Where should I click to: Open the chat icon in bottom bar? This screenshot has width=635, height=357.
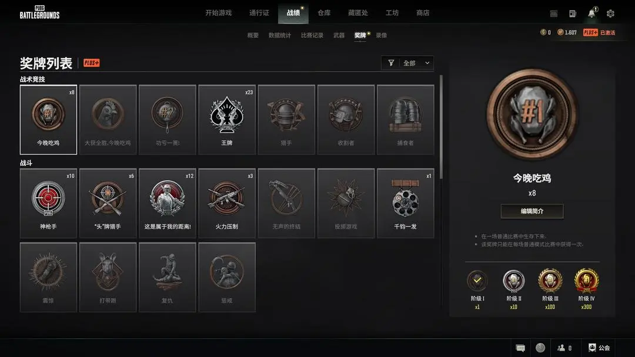(520, 348)
